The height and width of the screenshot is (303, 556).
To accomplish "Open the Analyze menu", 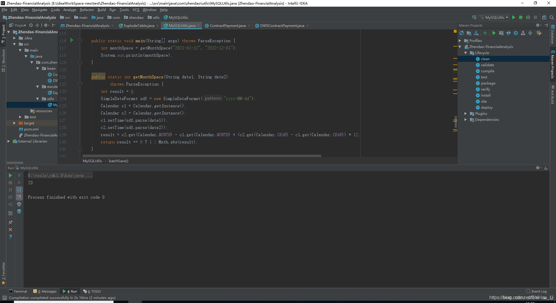I will (x=70, y=10).
